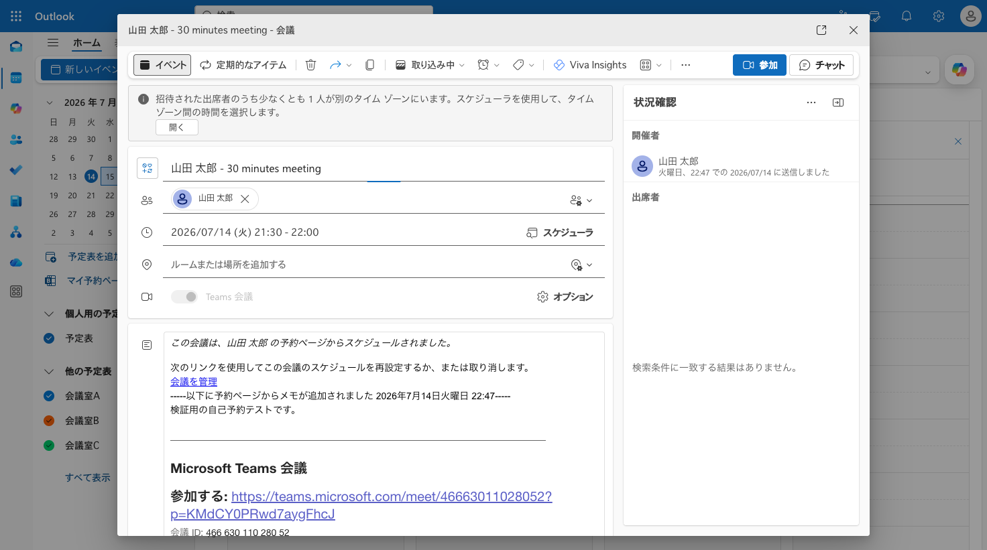Click the meeting title field
The height and width of the screenshot is (550, 987).
[384, 168]
